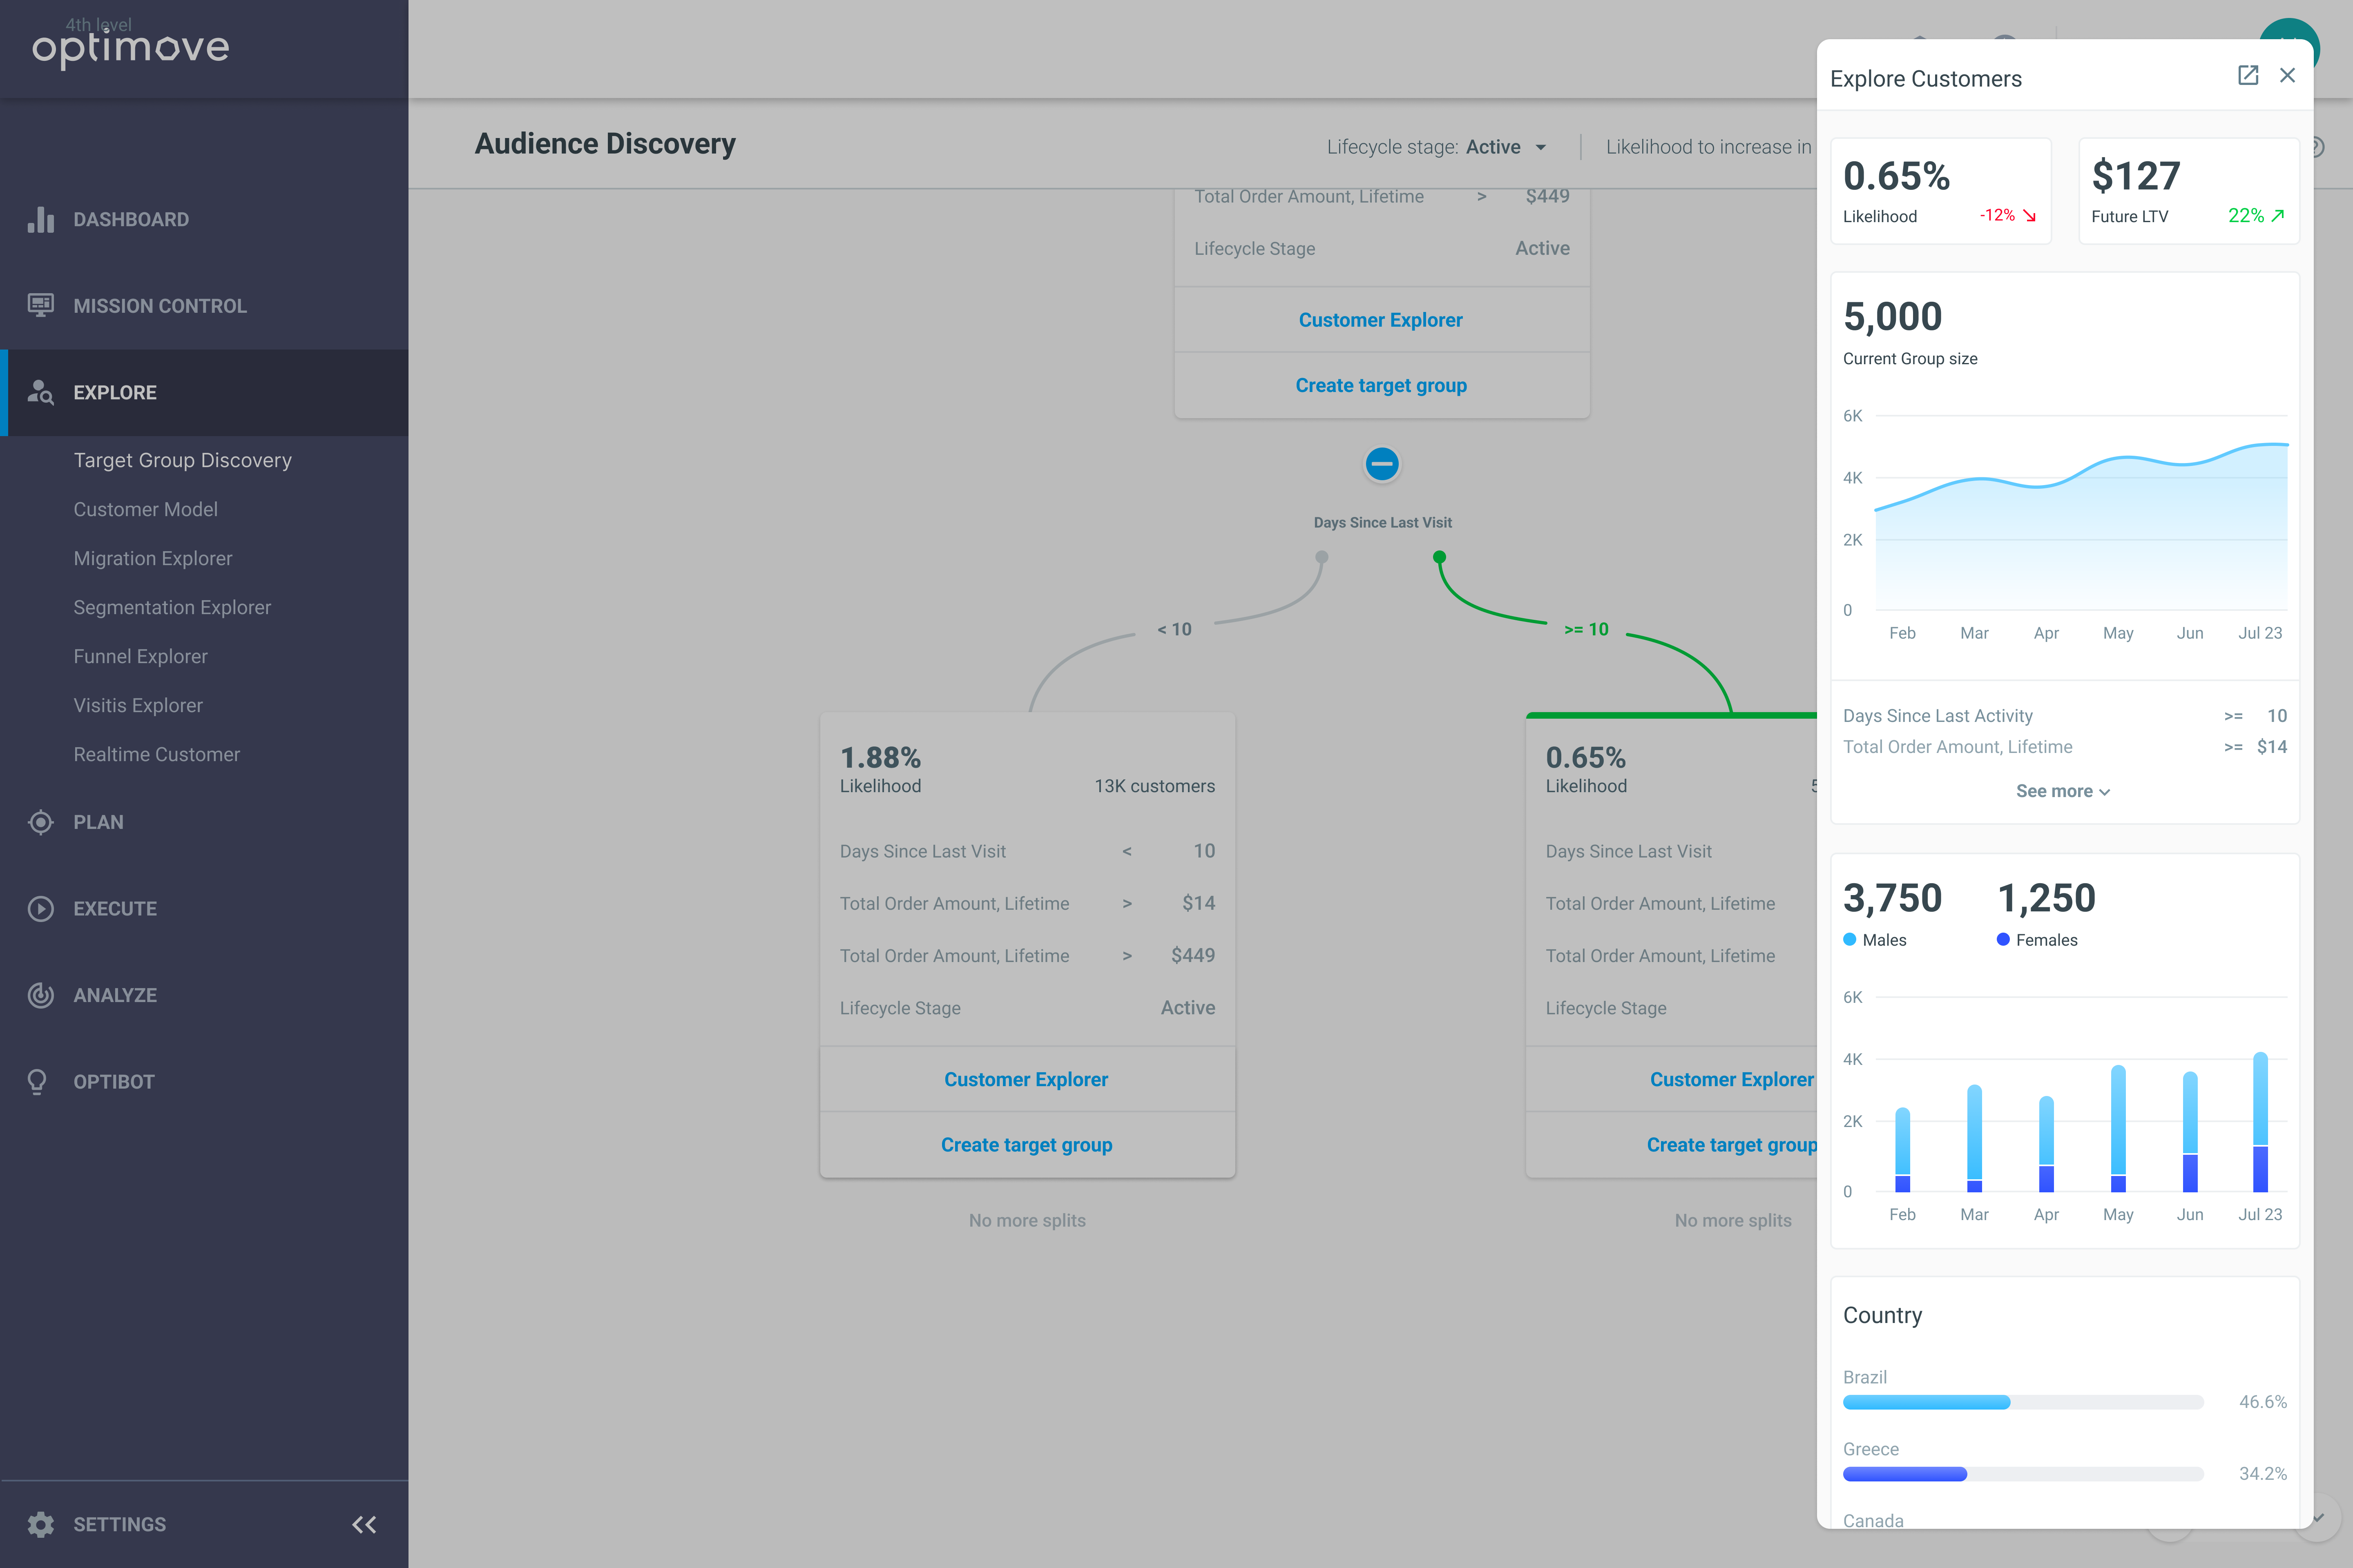Collapse the Days Since Last Visit split node
This screenshot has height=1568, width=2353.
coord(1382,464)
